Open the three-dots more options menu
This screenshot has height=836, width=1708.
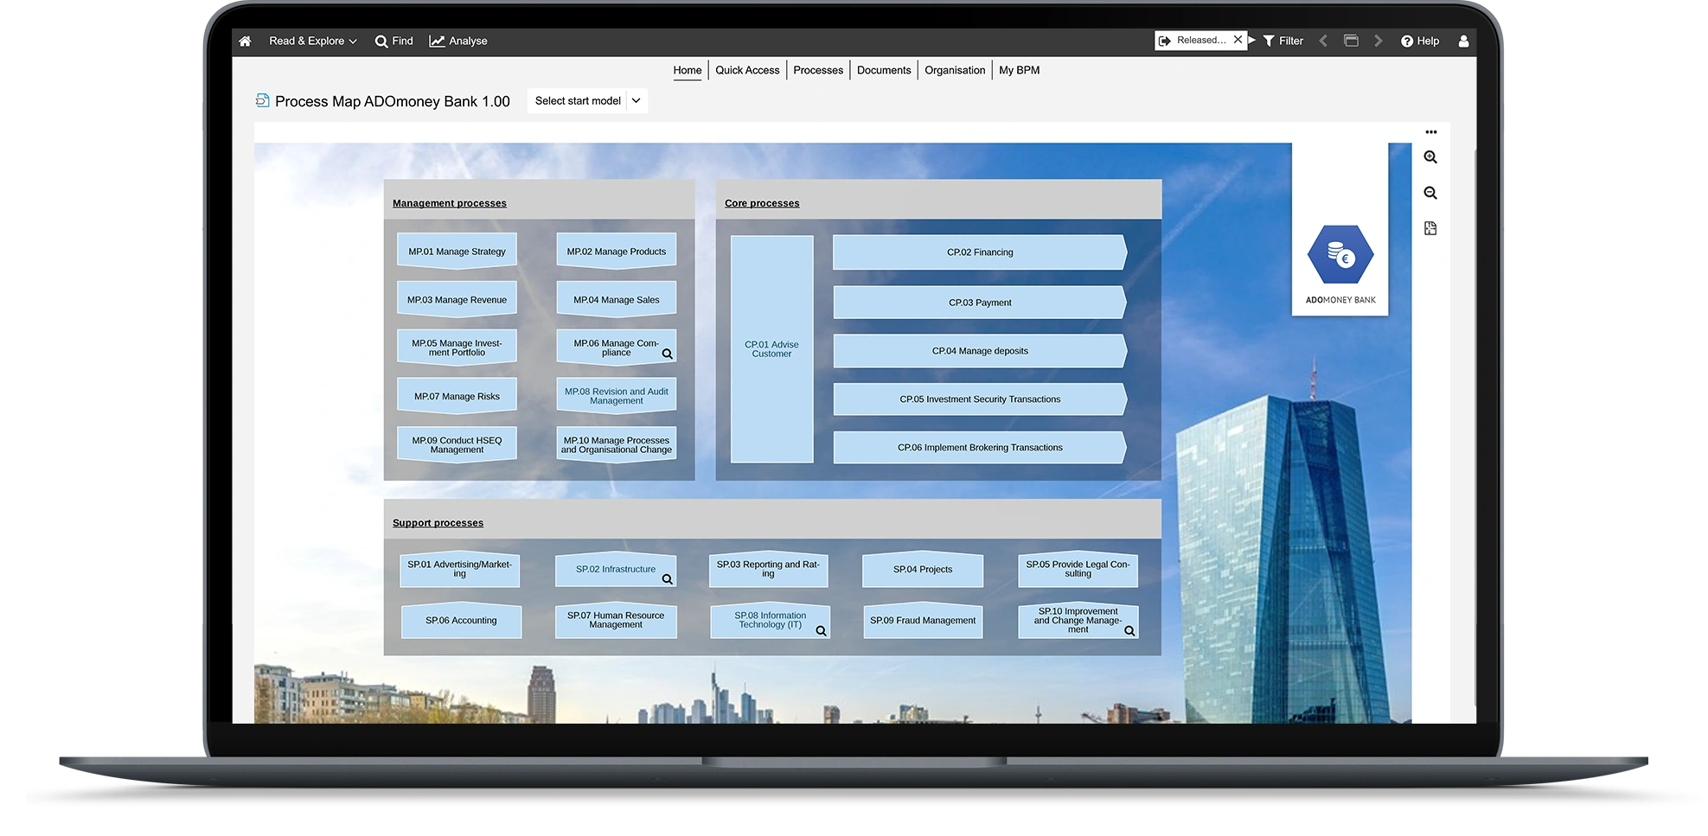[1431, 132]
